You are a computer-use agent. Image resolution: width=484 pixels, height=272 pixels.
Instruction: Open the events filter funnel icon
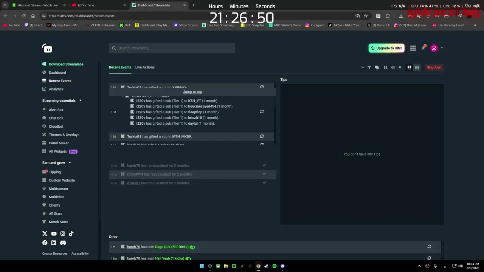tap(369, 67)
